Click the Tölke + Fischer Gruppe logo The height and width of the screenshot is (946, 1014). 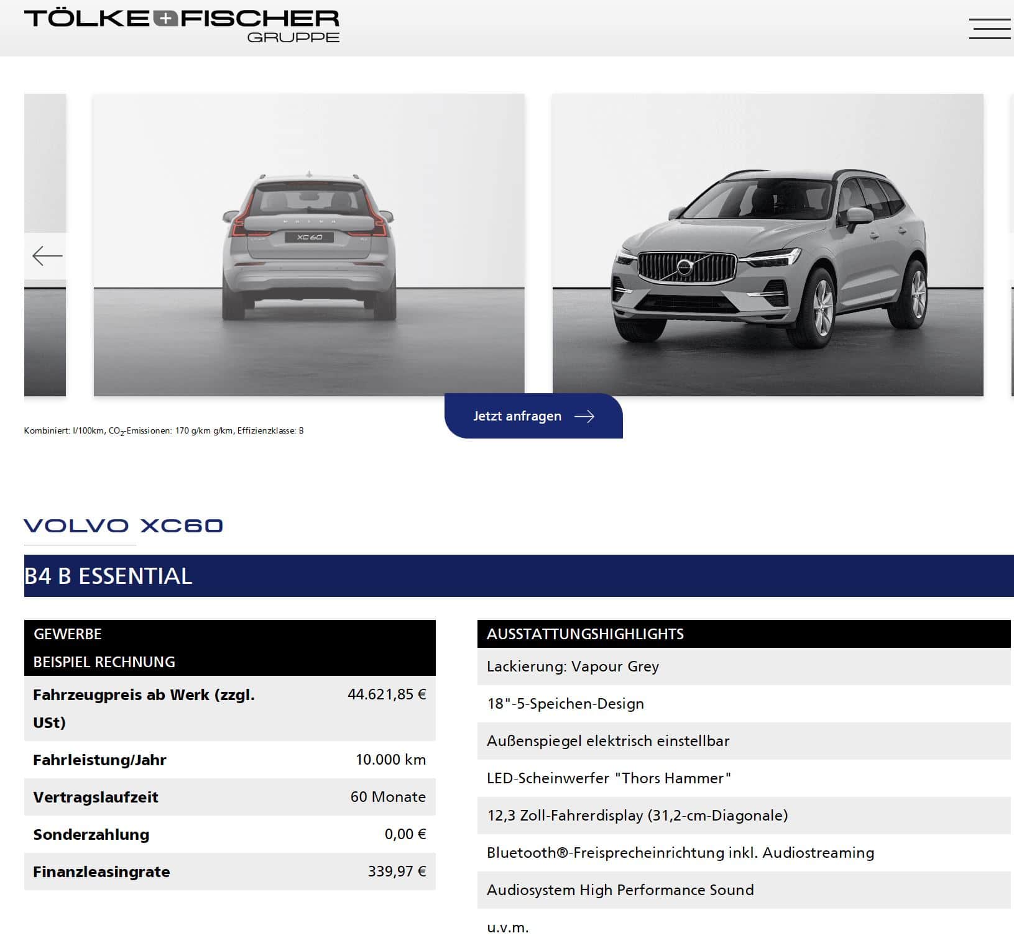182,26
